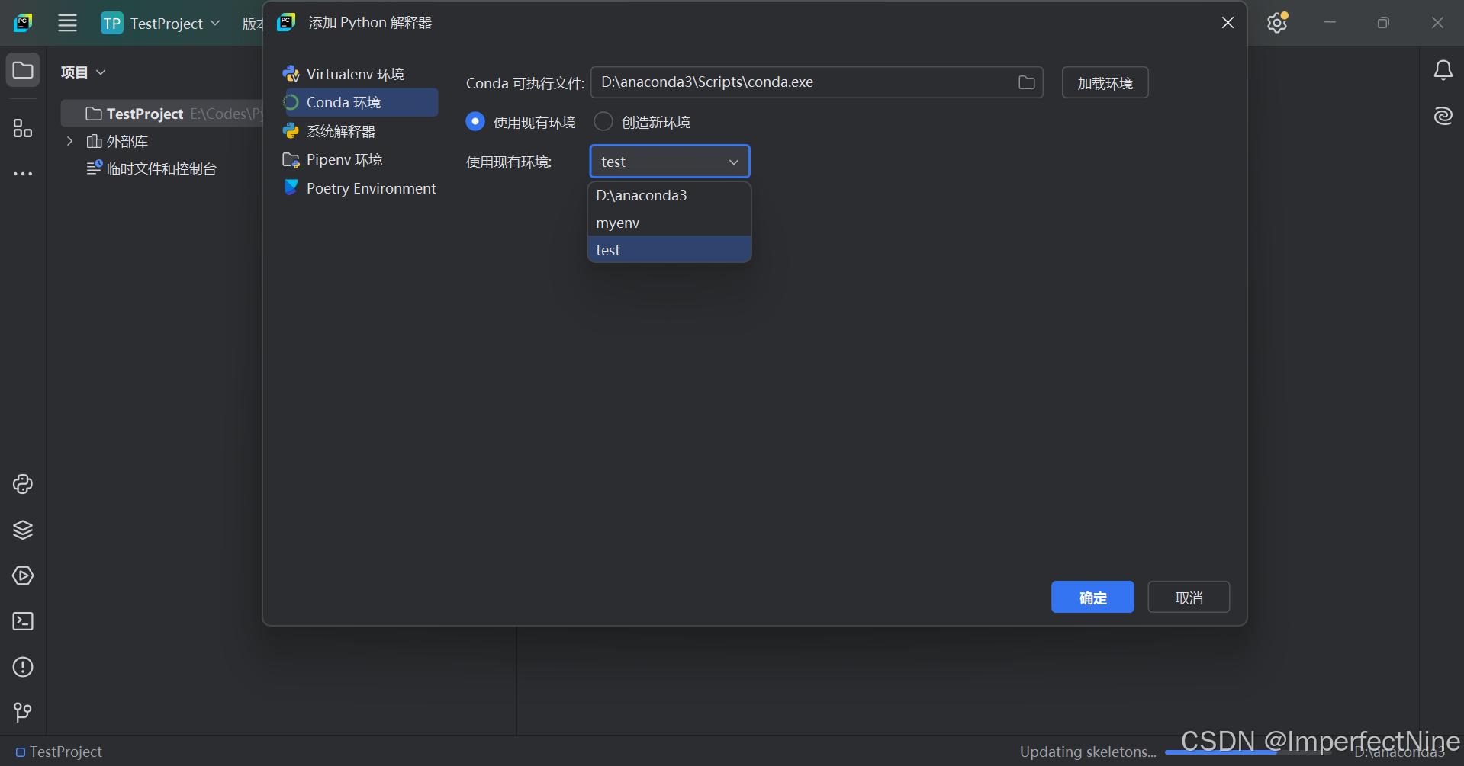This screenshot has height=766, width=1464.
Task: Open the Python Packages layers icon
Action: [23, 530]
